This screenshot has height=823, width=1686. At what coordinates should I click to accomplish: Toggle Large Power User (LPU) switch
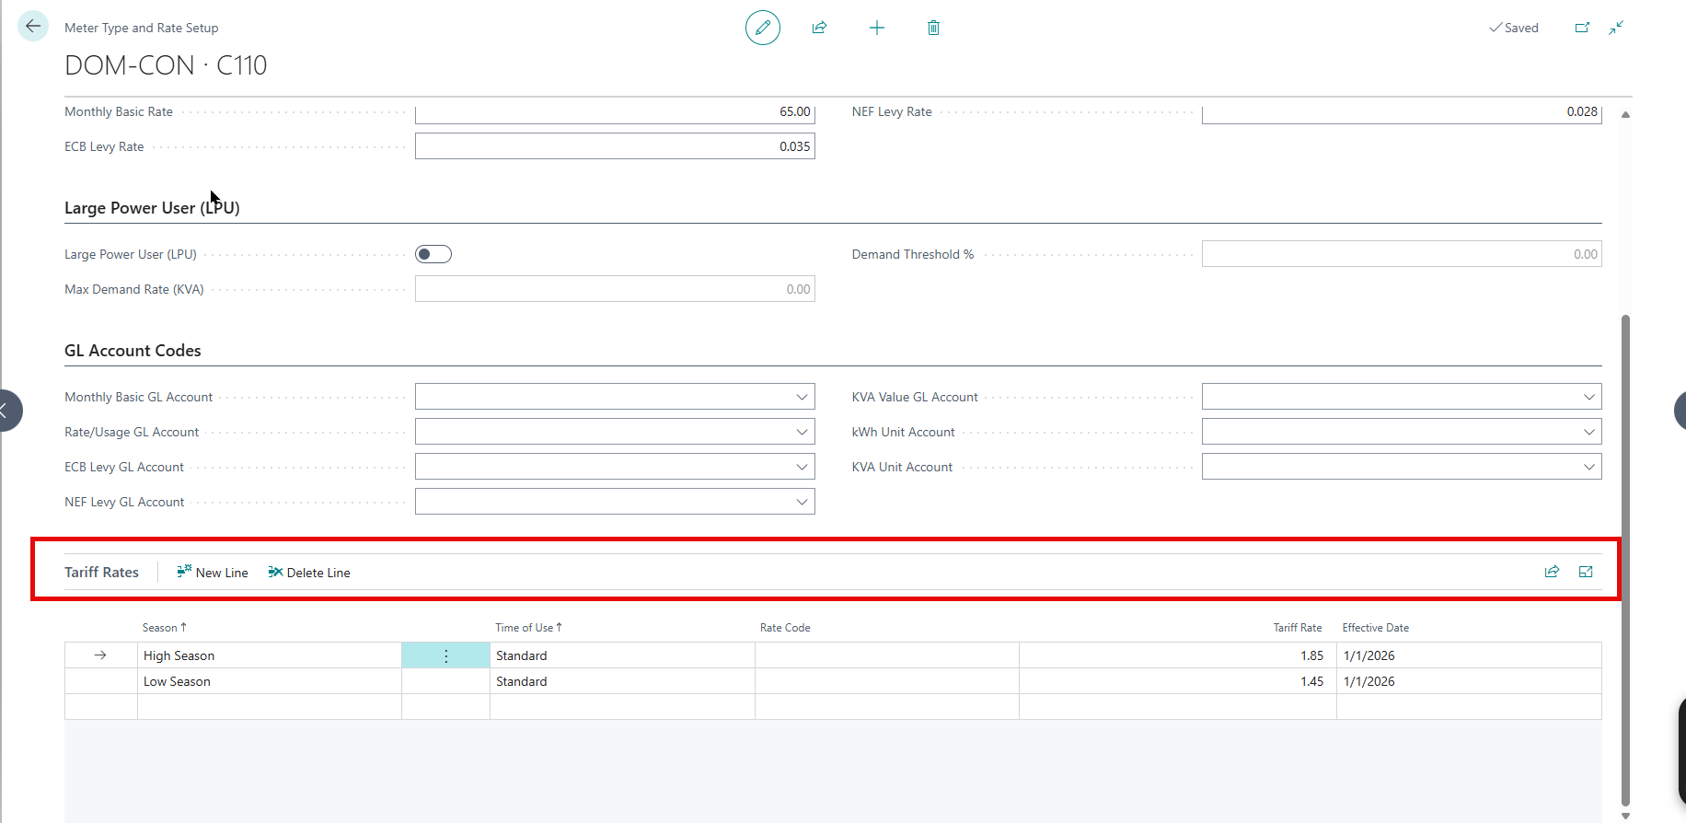click(433, 254)
